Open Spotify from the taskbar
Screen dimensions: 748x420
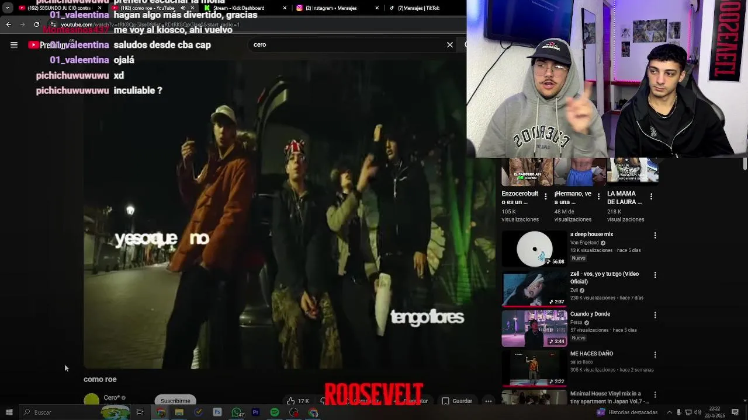[x=275, y=412]
